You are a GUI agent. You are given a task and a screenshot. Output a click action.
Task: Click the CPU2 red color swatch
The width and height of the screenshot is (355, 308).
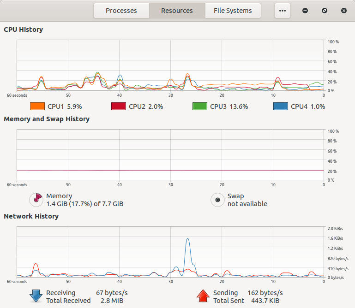click(119, 107)
